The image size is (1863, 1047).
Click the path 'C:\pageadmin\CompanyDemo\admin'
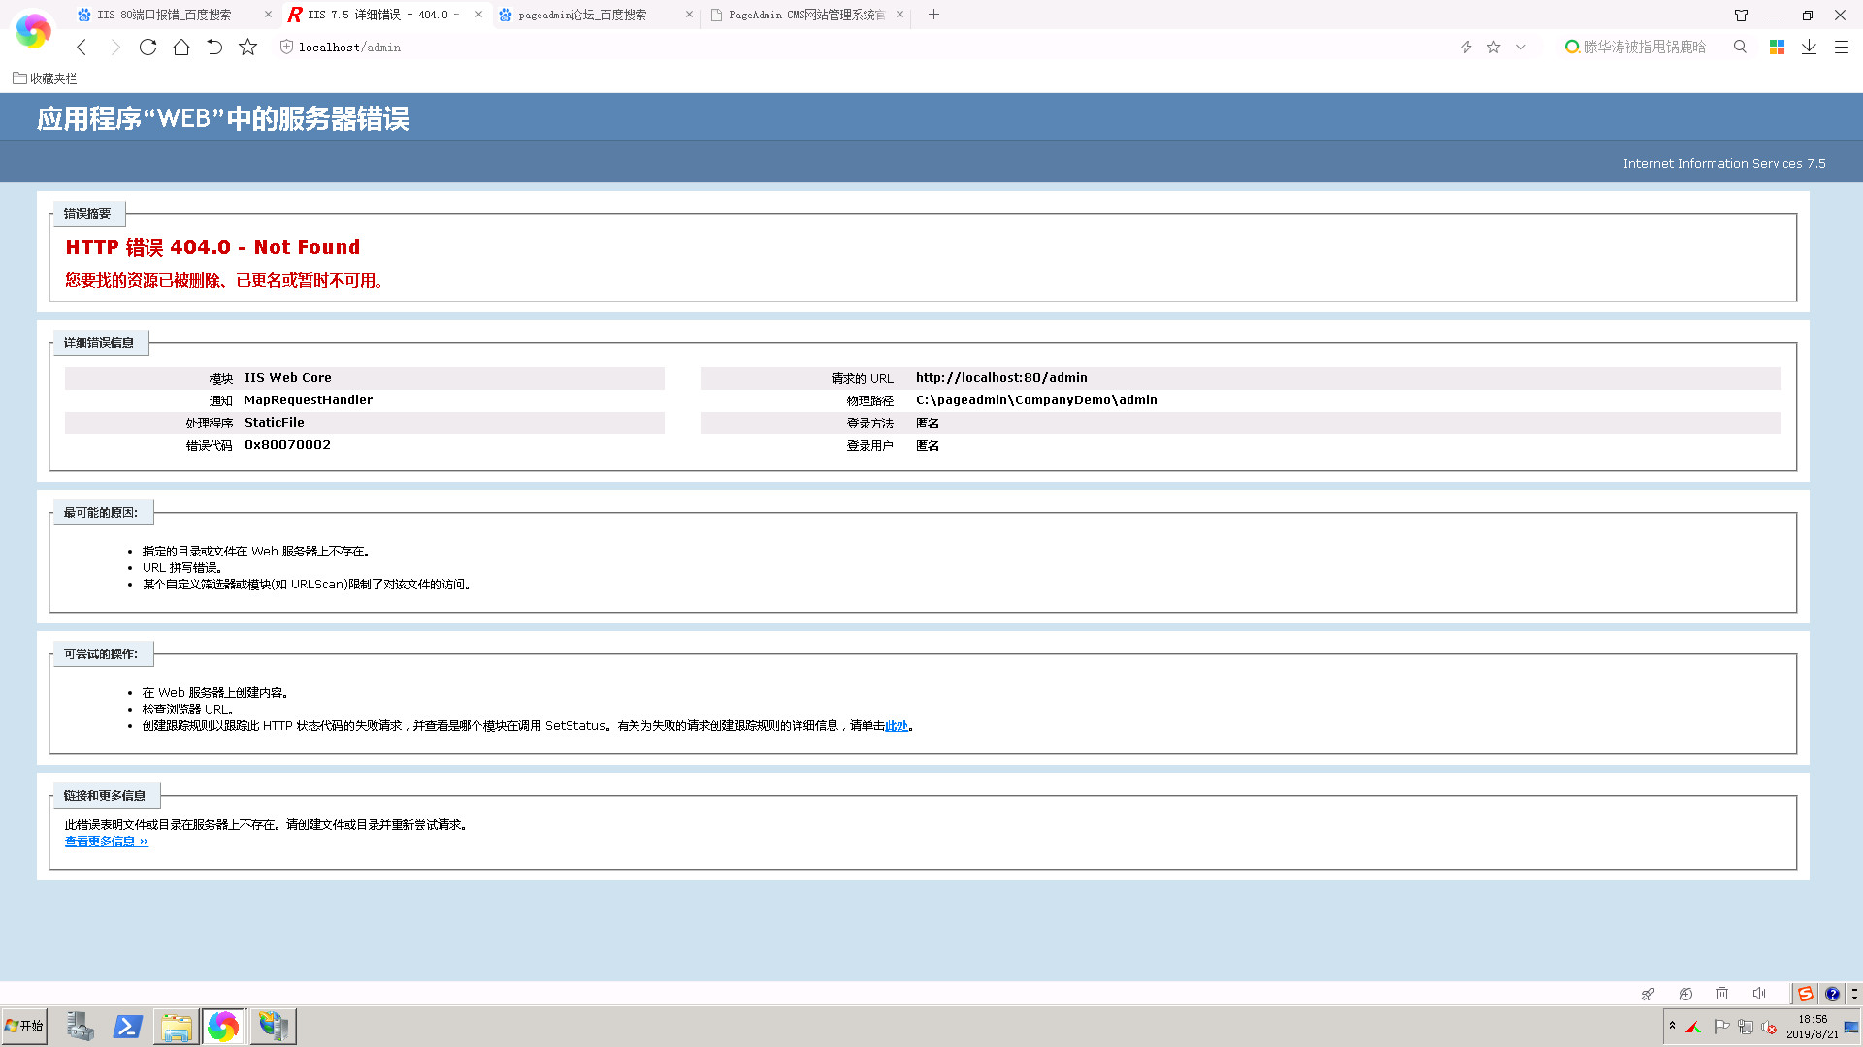(x=1036, y=400)
